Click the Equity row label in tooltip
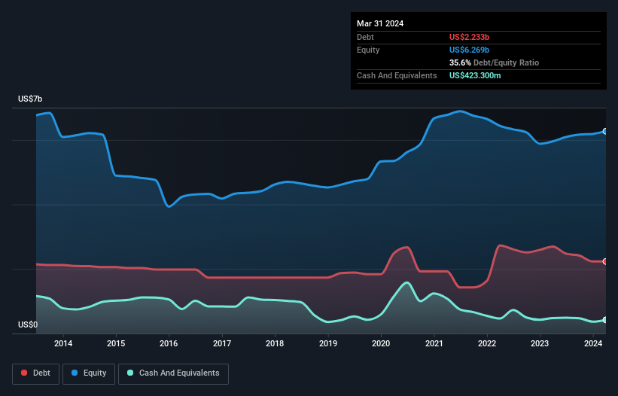This screenshot has width=618, height=396. pos(368,50)
